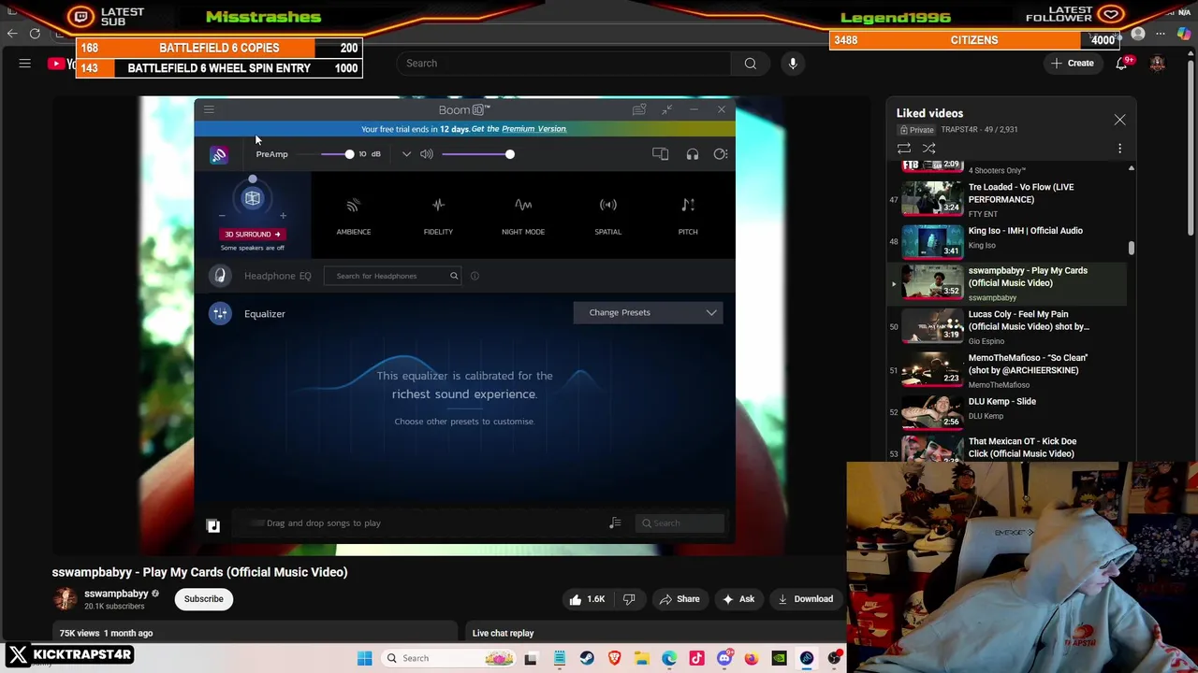Toggle the Pitch effect
The height and width of the screenshot is (673, 1198).
click(688, 215)
